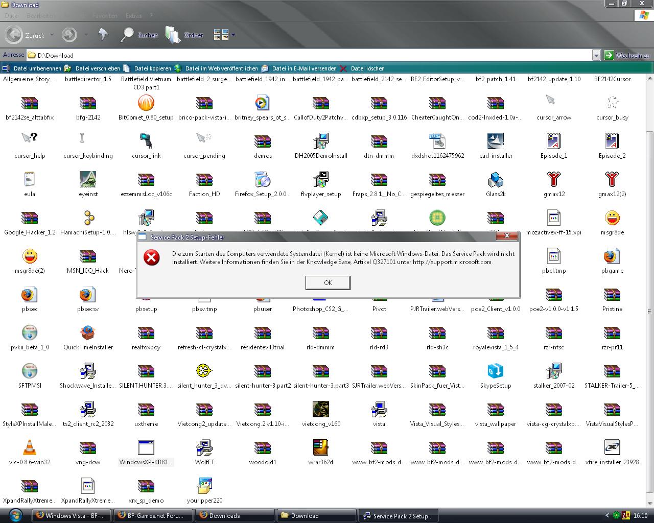This screenshot has height=523, width=654.
Task: Open the Datei menu
Action: pyautogui.click(x=12, y=16)
